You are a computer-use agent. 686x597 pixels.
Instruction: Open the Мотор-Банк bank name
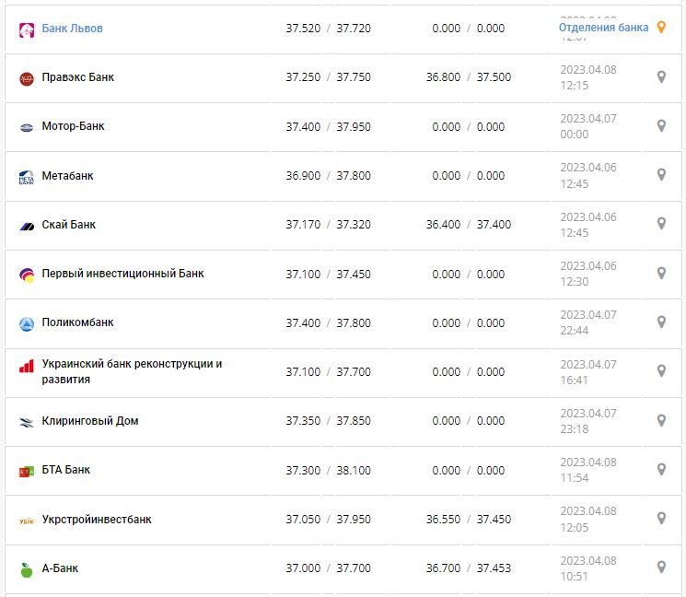(73, 126)
